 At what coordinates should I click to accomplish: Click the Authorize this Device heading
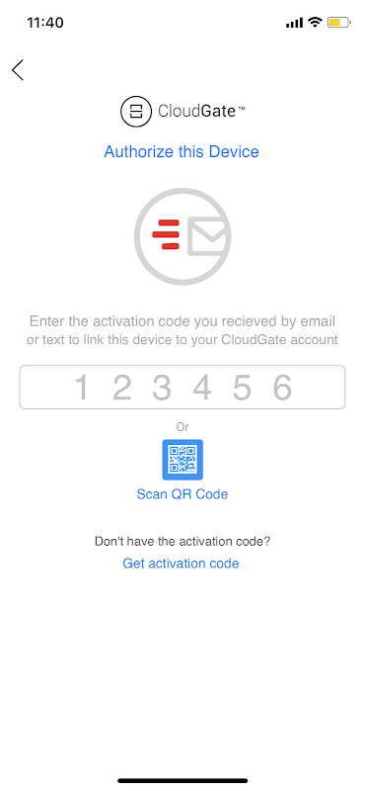point(182,151)
